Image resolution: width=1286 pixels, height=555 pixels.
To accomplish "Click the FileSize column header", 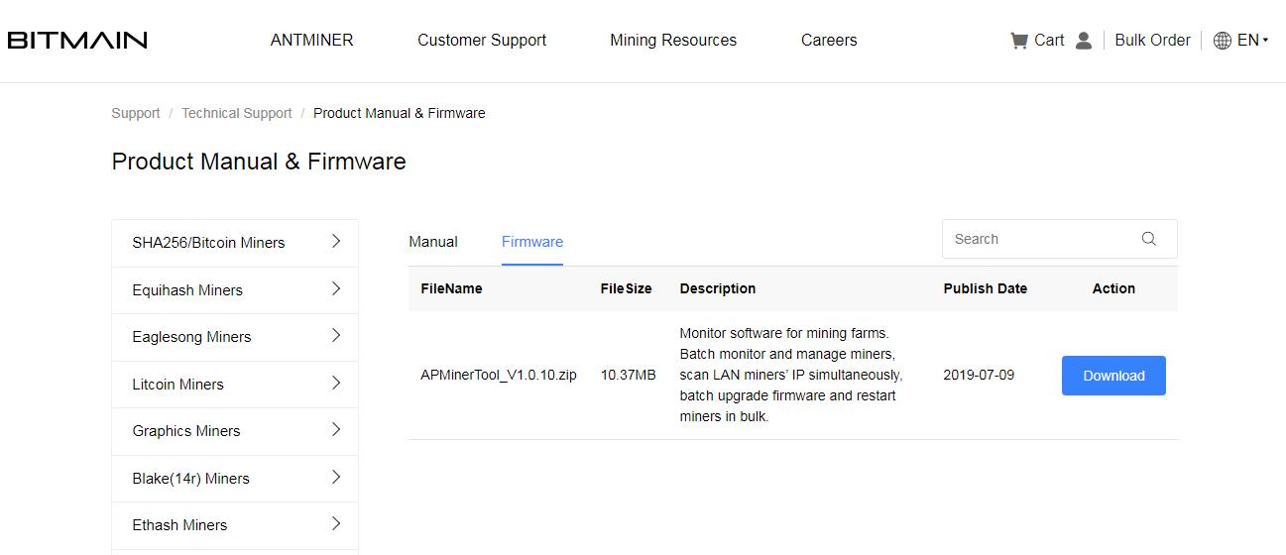I will point(626,288).
